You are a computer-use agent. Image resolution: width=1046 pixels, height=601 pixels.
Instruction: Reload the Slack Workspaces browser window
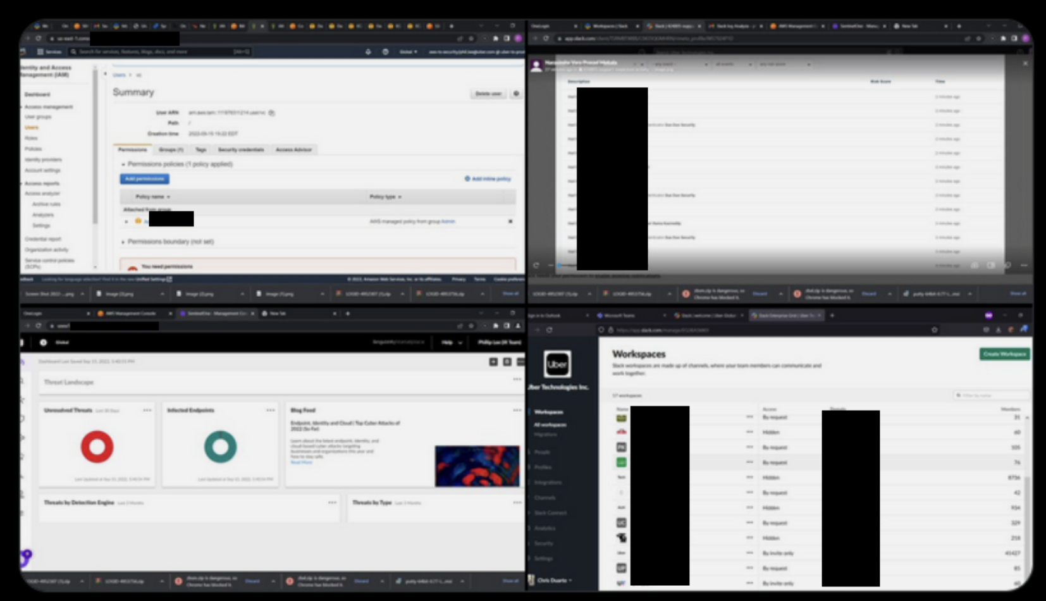(x=549, y=330)
